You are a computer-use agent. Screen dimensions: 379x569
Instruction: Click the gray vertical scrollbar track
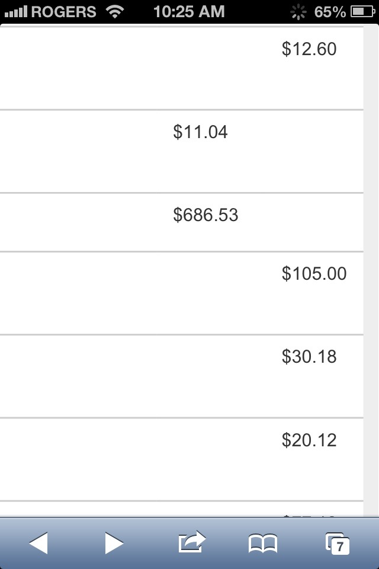pos(371,271)
